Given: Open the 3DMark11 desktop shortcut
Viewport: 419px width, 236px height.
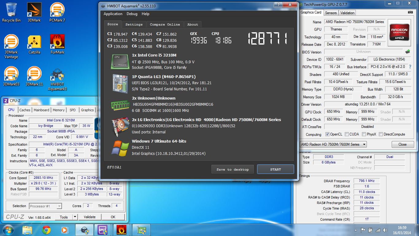Looking at the screenshot, I should click(x=34, y=77).
